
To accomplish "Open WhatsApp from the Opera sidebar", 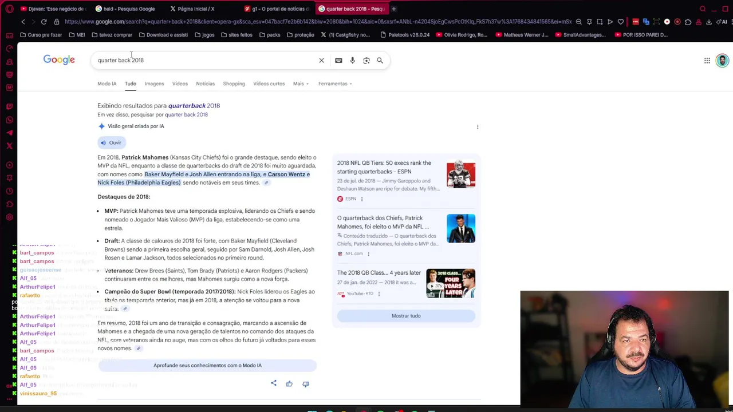I will pos(9,120).
